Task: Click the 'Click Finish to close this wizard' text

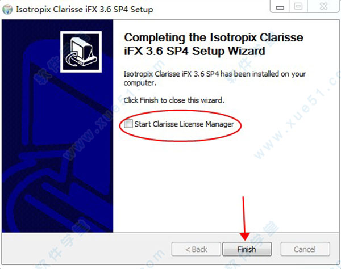Action: pos(174,100)
